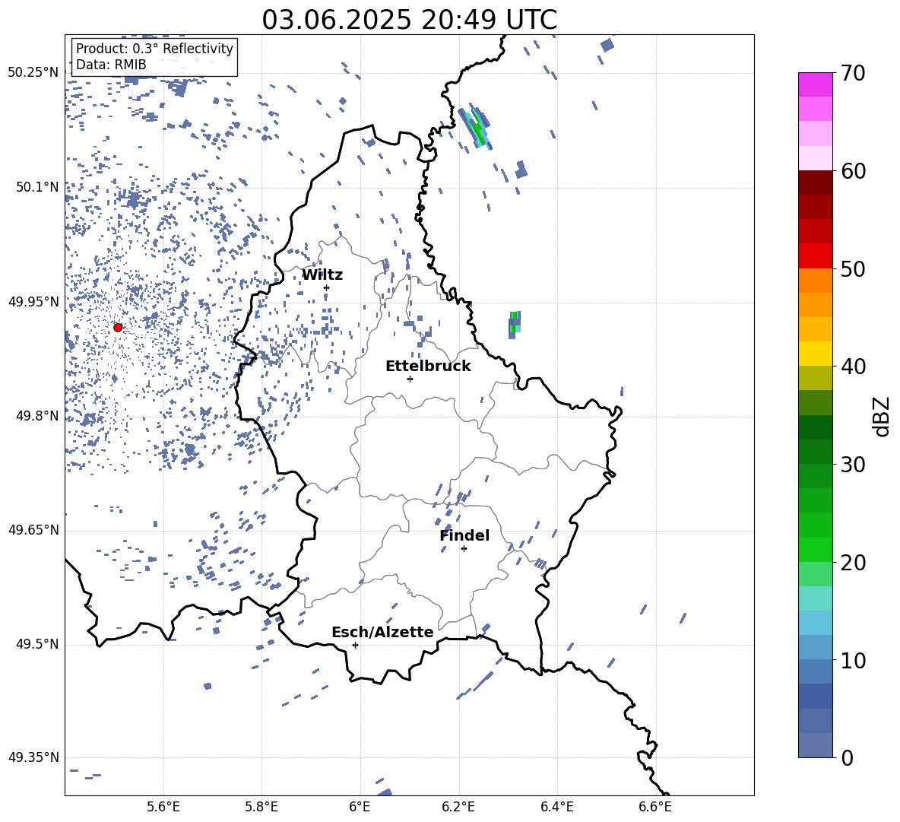
Task: Select the Findel station cross marker
Action: 464,549
